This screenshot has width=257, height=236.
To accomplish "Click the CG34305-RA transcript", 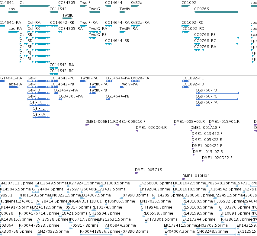I will pyautogui.click(x=60, y=32).
